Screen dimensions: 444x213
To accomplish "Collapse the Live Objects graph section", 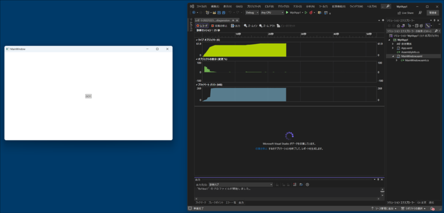I will point(197,40).
